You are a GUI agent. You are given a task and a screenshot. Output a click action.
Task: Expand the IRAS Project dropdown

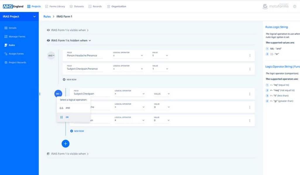19,16
